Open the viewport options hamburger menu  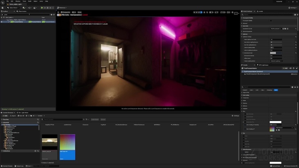(58, 12)
